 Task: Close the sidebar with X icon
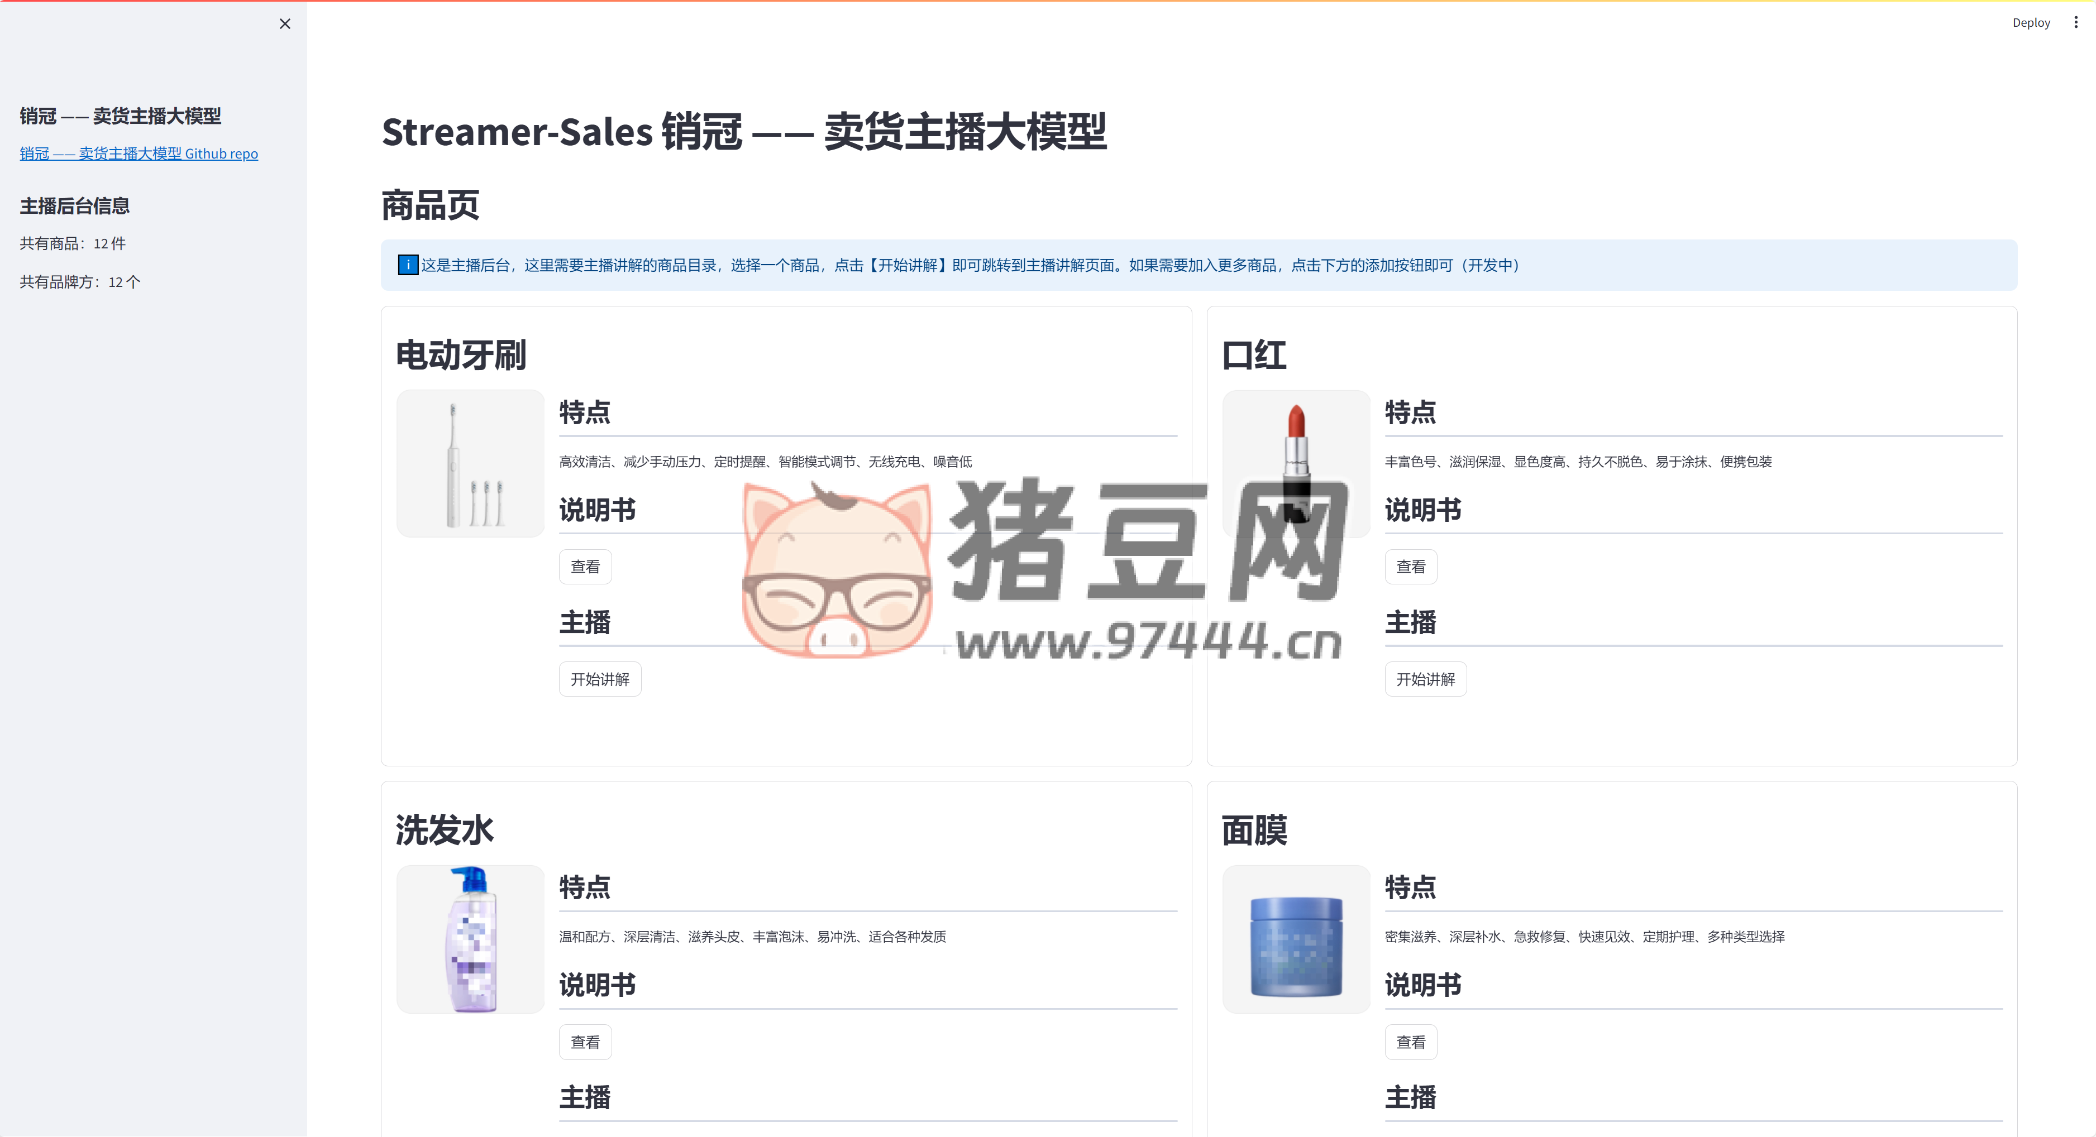point(285,23)
